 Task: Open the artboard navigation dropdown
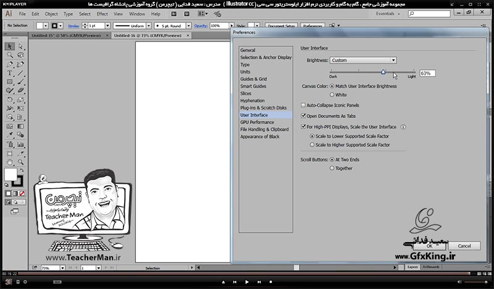tap(98, 268)
